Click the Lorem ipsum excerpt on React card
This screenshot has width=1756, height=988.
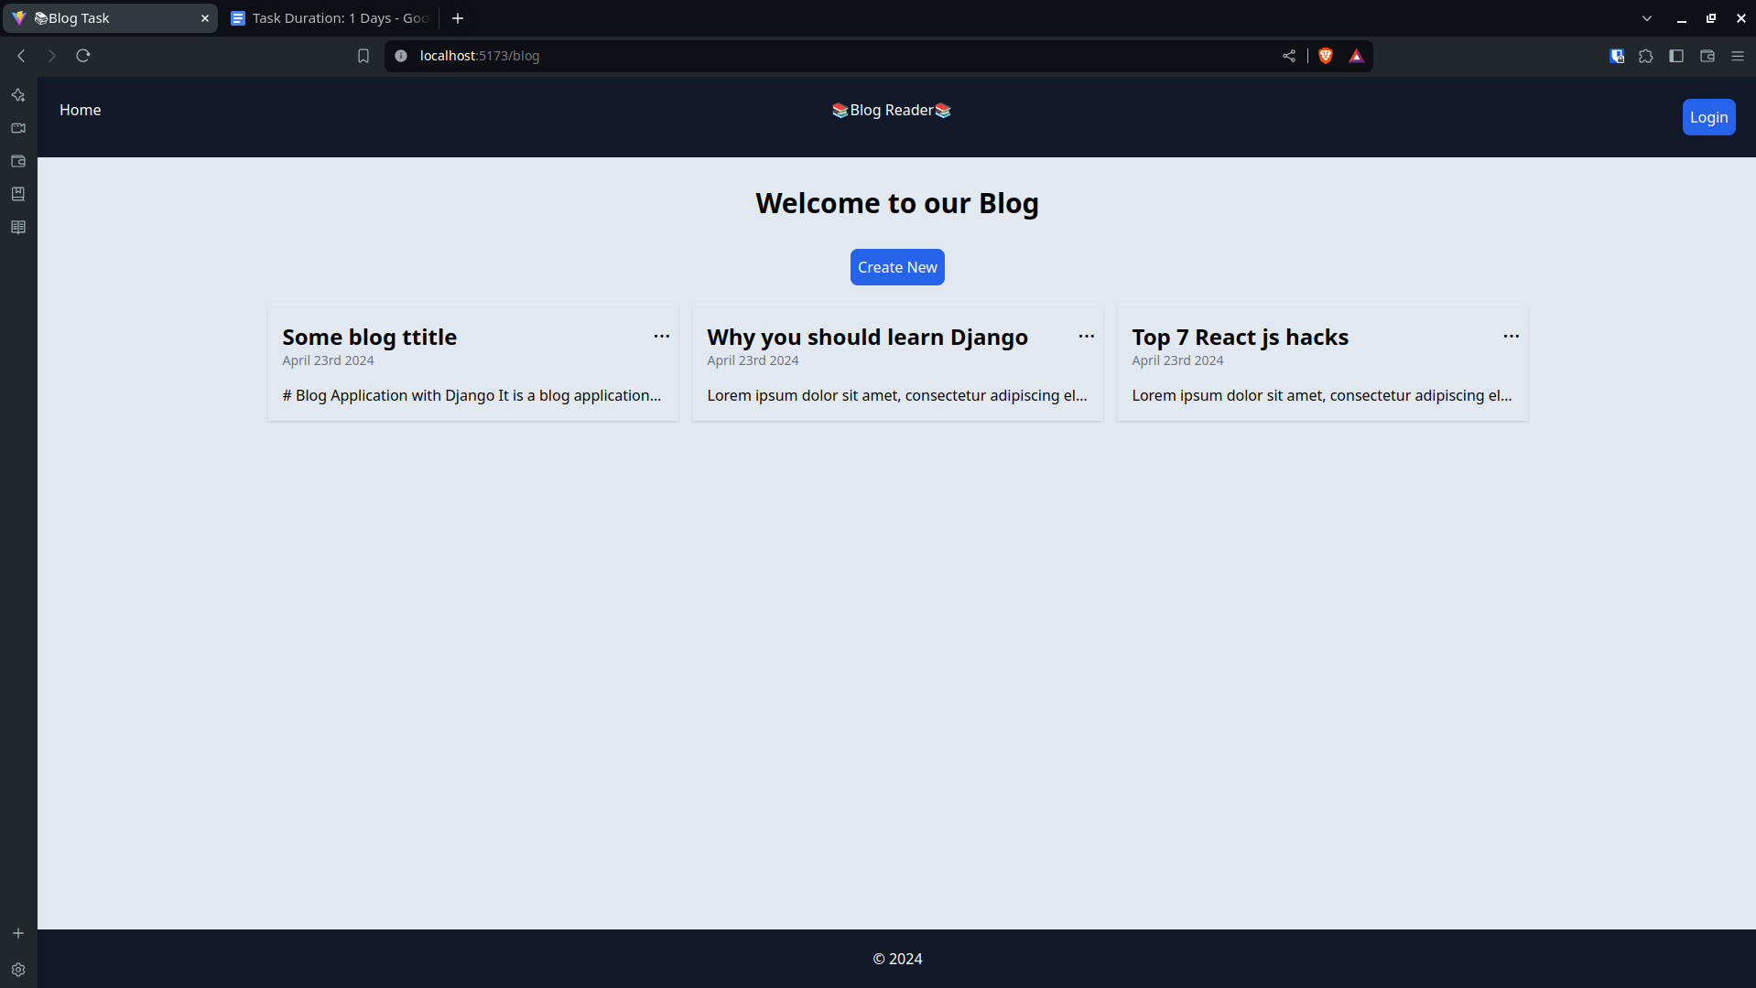(1322, 395)
